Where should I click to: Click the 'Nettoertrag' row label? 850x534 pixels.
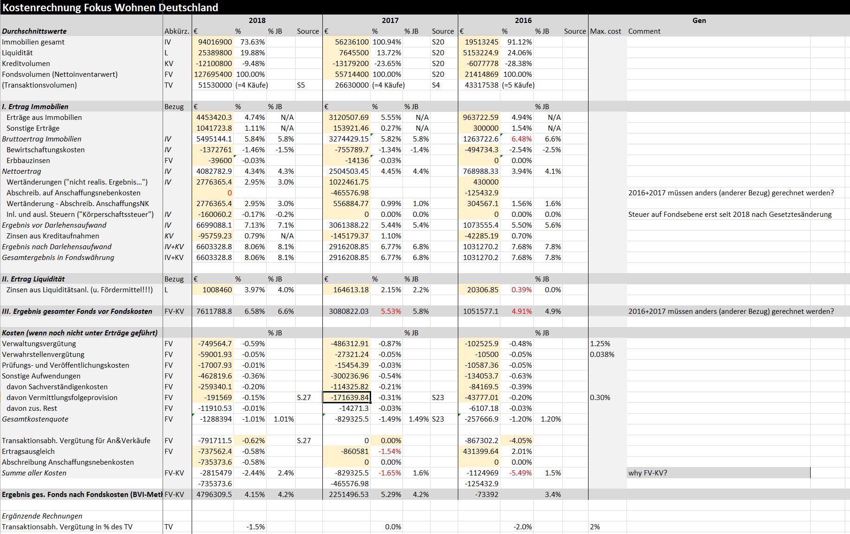tap(22, 171)
